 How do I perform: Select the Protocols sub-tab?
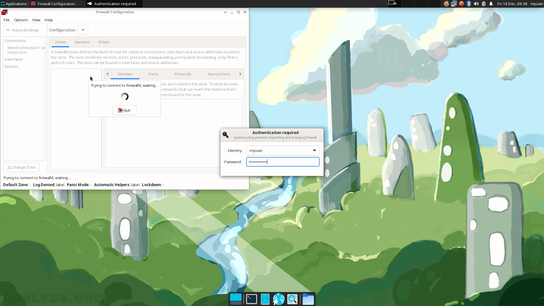pyautogui.click(x=183, y=74)
